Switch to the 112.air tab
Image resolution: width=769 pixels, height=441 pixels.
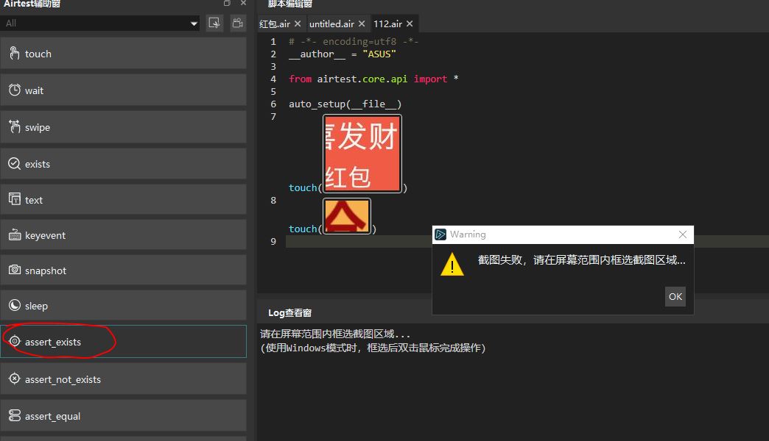click(387, 24)
